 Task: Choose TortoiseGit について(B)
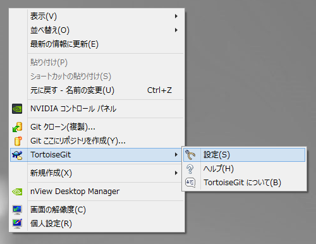(244, 183)
